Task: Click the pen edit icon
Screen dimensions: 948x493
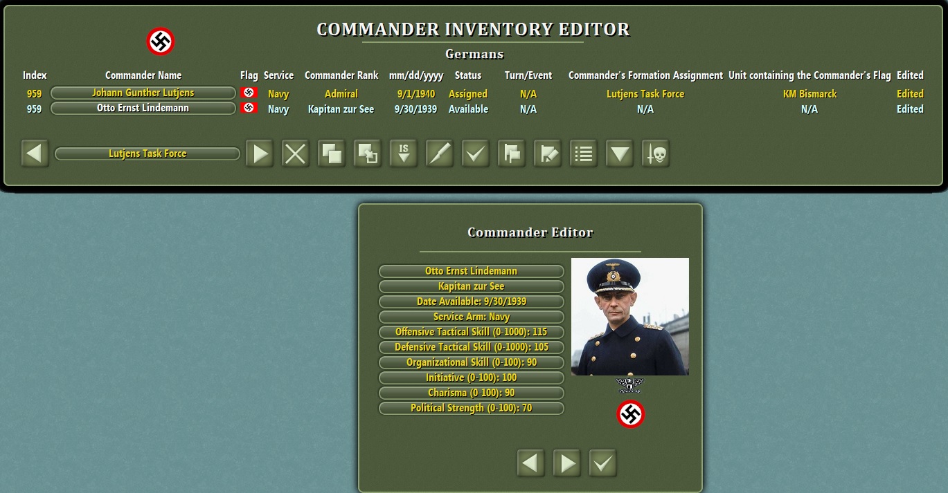Action: (x=439, y=153)
